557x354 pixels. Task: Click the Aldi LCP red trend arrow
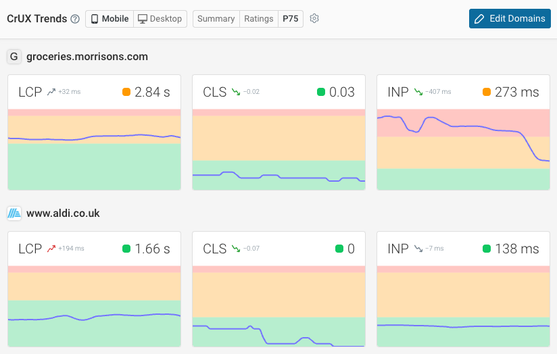pyautogui.click(x=51, y=249)
